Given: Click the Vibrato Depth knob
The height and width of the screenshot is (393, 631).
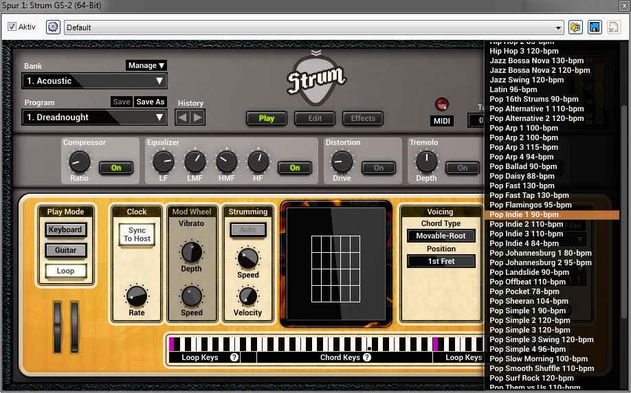Looking at the screenshot, I should point(192,253).
